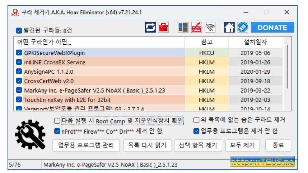Enable Boot Camp 및 지문인식장치 확인 checkbox
The width and height of the screenshot is (308, 173).
[57, 121]
